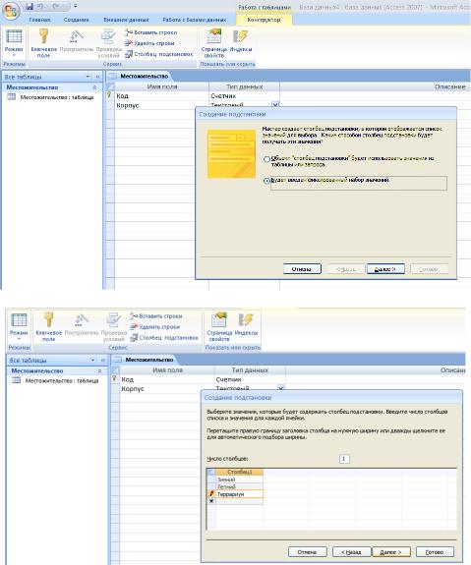The height and width of the screenshot is (565, 471).
Task: Open Текстовый data type dropdown, column-values wizard window
Action: (280, 388)
